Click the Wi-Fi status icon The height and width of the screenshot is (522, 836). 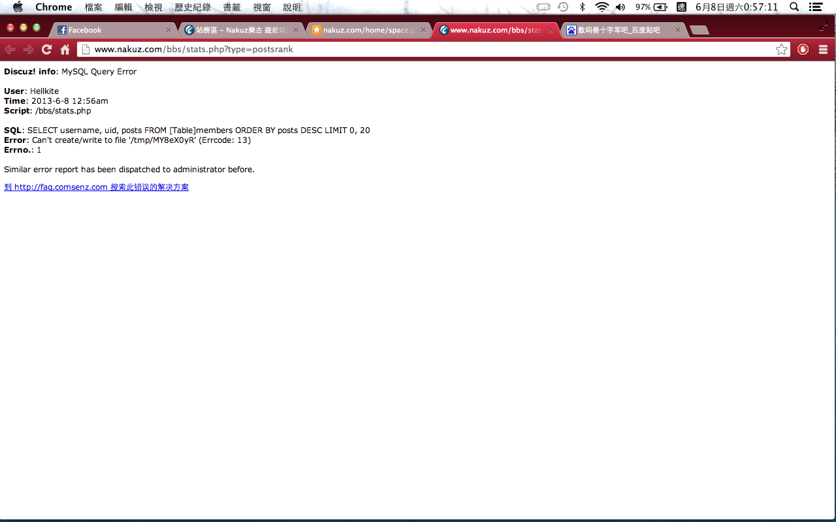[x=602, y=7]
